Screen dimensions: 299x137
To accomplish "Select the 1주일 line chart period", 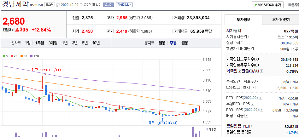I will pos(39,43).
